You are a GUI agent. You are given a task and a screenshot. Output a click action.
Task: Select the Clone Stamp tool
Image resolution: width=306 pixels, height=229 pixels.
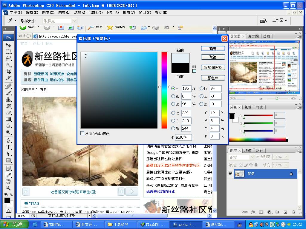8,100
